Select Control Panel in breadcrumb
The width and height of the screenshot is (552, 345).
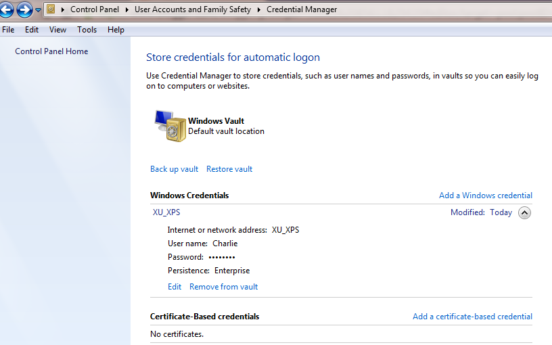coord(95,9)
